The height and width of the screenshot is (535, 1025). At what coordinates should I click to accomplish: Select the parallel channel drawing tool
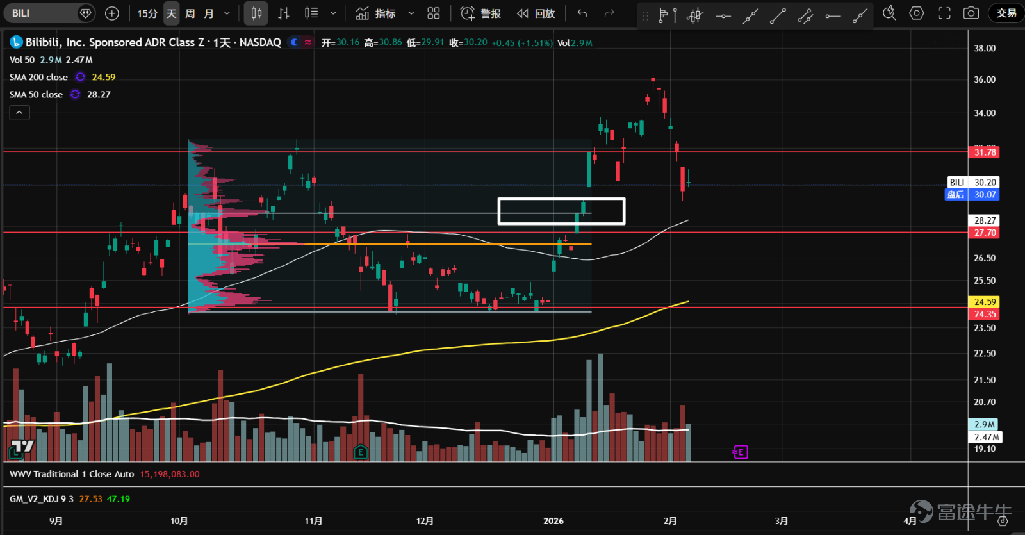tap(805, 15)
